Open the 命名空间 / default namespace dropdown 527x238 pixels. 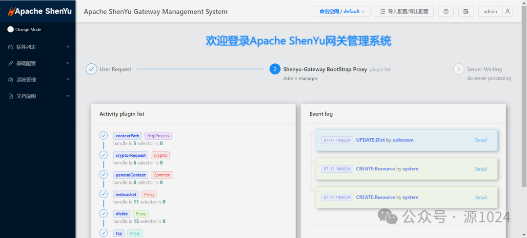(x=342, y=11)
